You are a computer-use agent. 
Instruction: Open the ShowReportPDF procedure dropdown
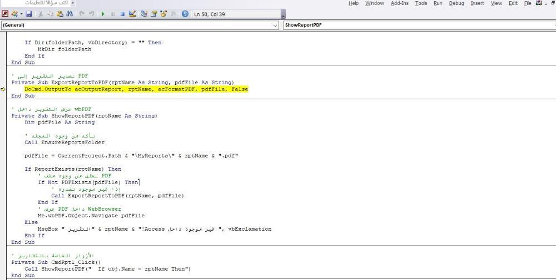pyautogui.click(x=418, y=25)
